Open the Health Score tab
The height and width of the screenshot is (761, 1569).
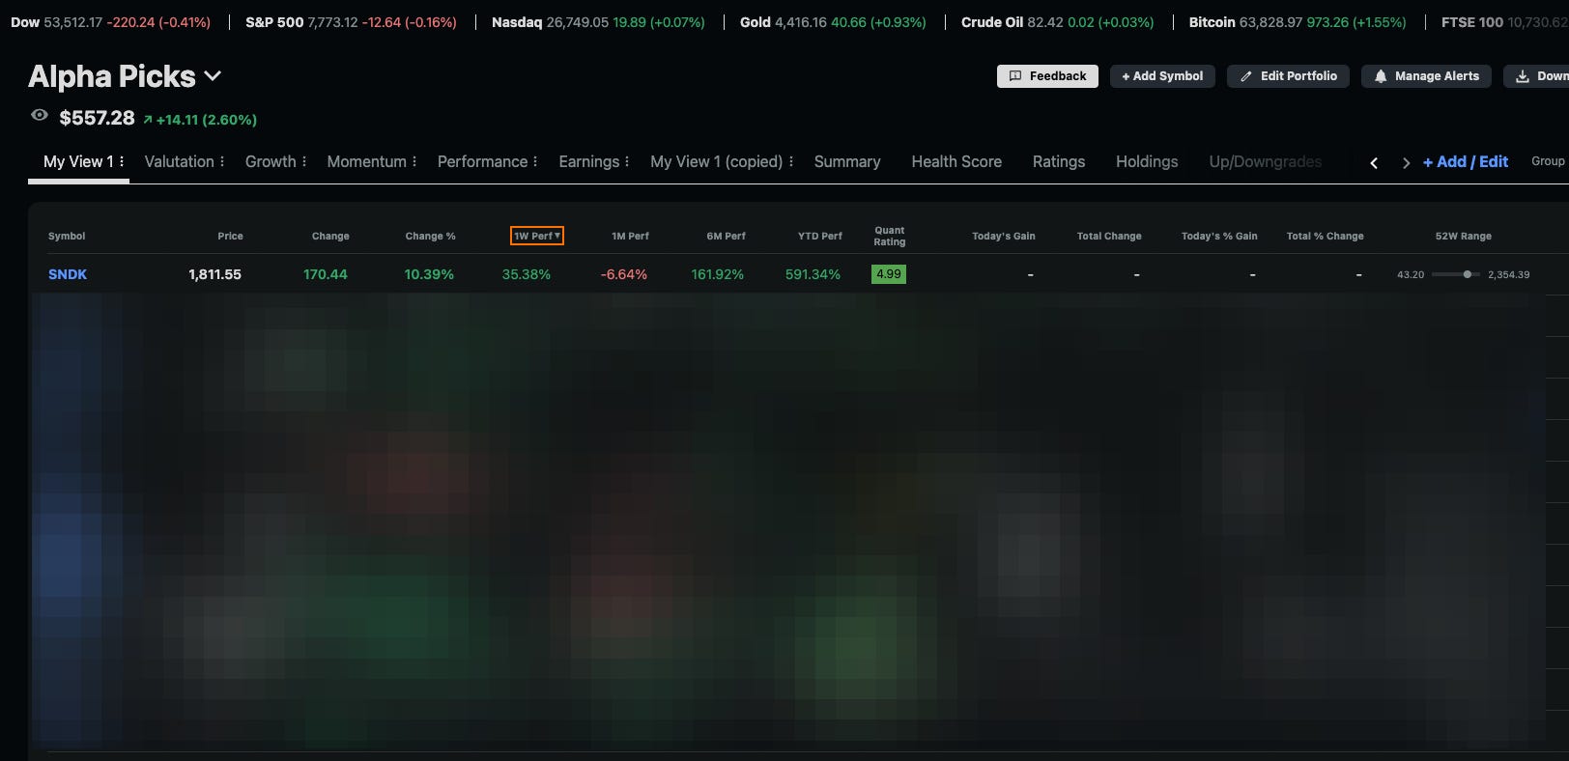click(x=956, y=161)
